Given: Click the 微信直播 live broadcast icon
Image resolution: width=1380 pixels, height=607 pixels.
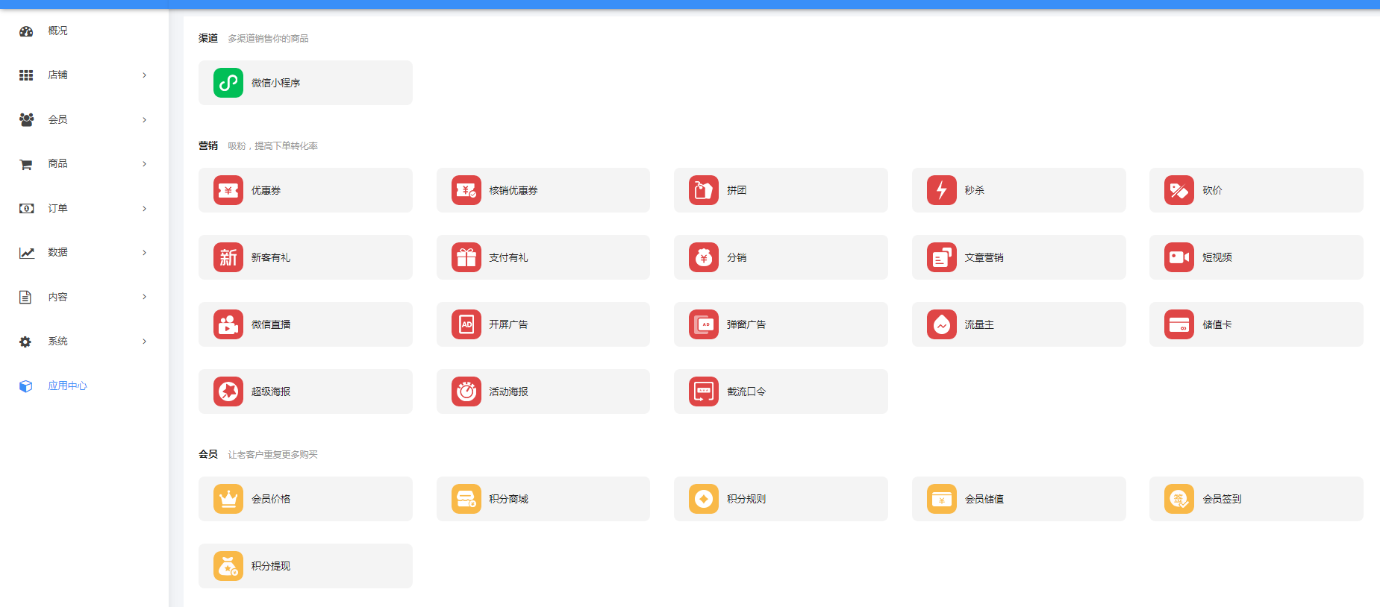Looking at the screenshot, I should (x=228, y=324).
